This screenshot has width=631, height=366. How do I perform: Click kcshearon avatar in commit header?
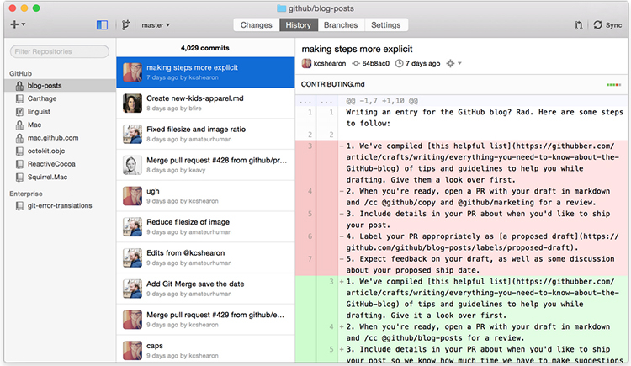pos(306,64)
